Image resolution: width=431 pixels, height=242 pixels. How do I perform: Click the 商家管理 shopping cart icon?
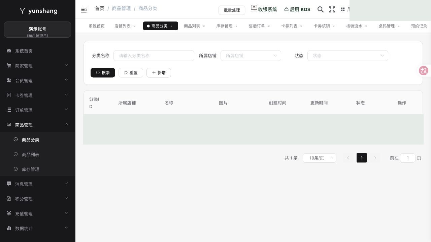9,66
